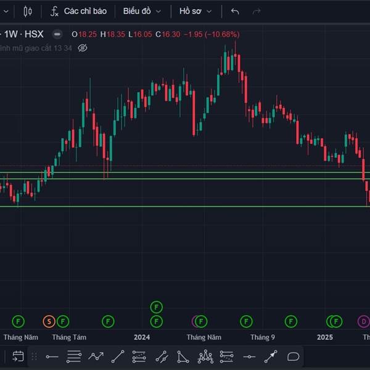Select the fixed range position tool
The width and height of the screenshot is (370, 370).
pos(139,356)
